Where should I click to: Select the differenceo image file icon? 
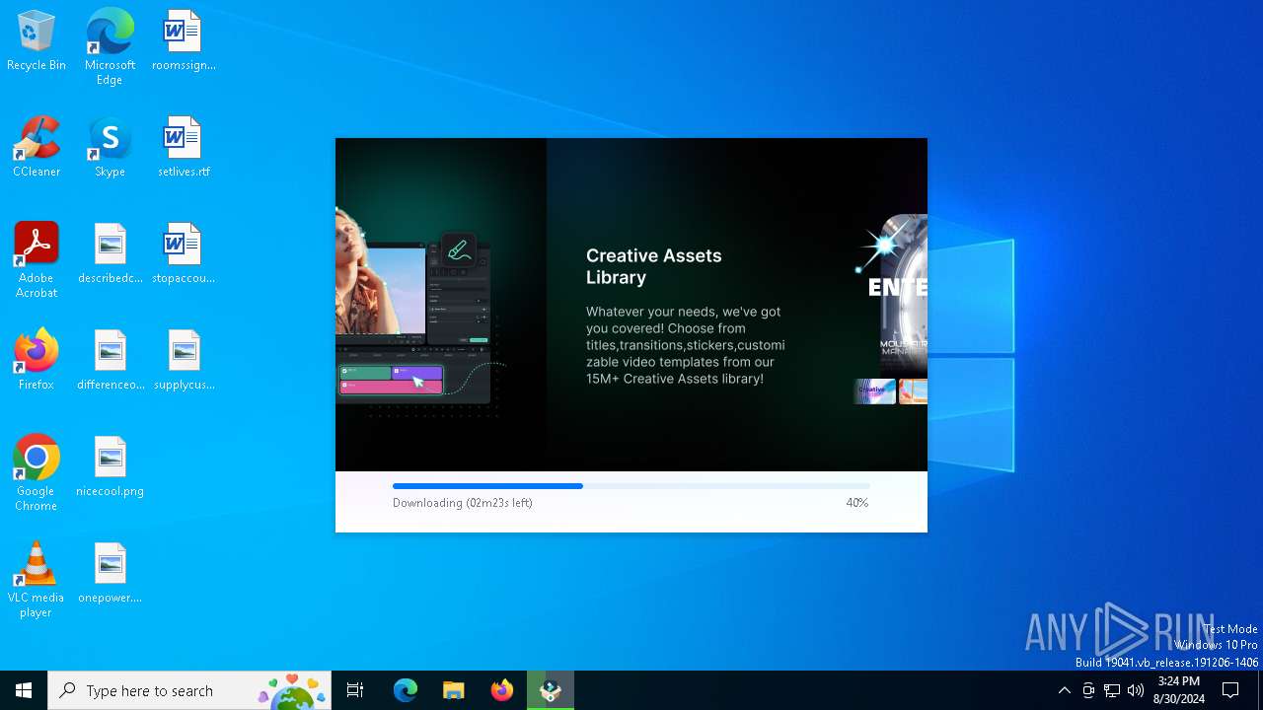(x=110, y=361)
